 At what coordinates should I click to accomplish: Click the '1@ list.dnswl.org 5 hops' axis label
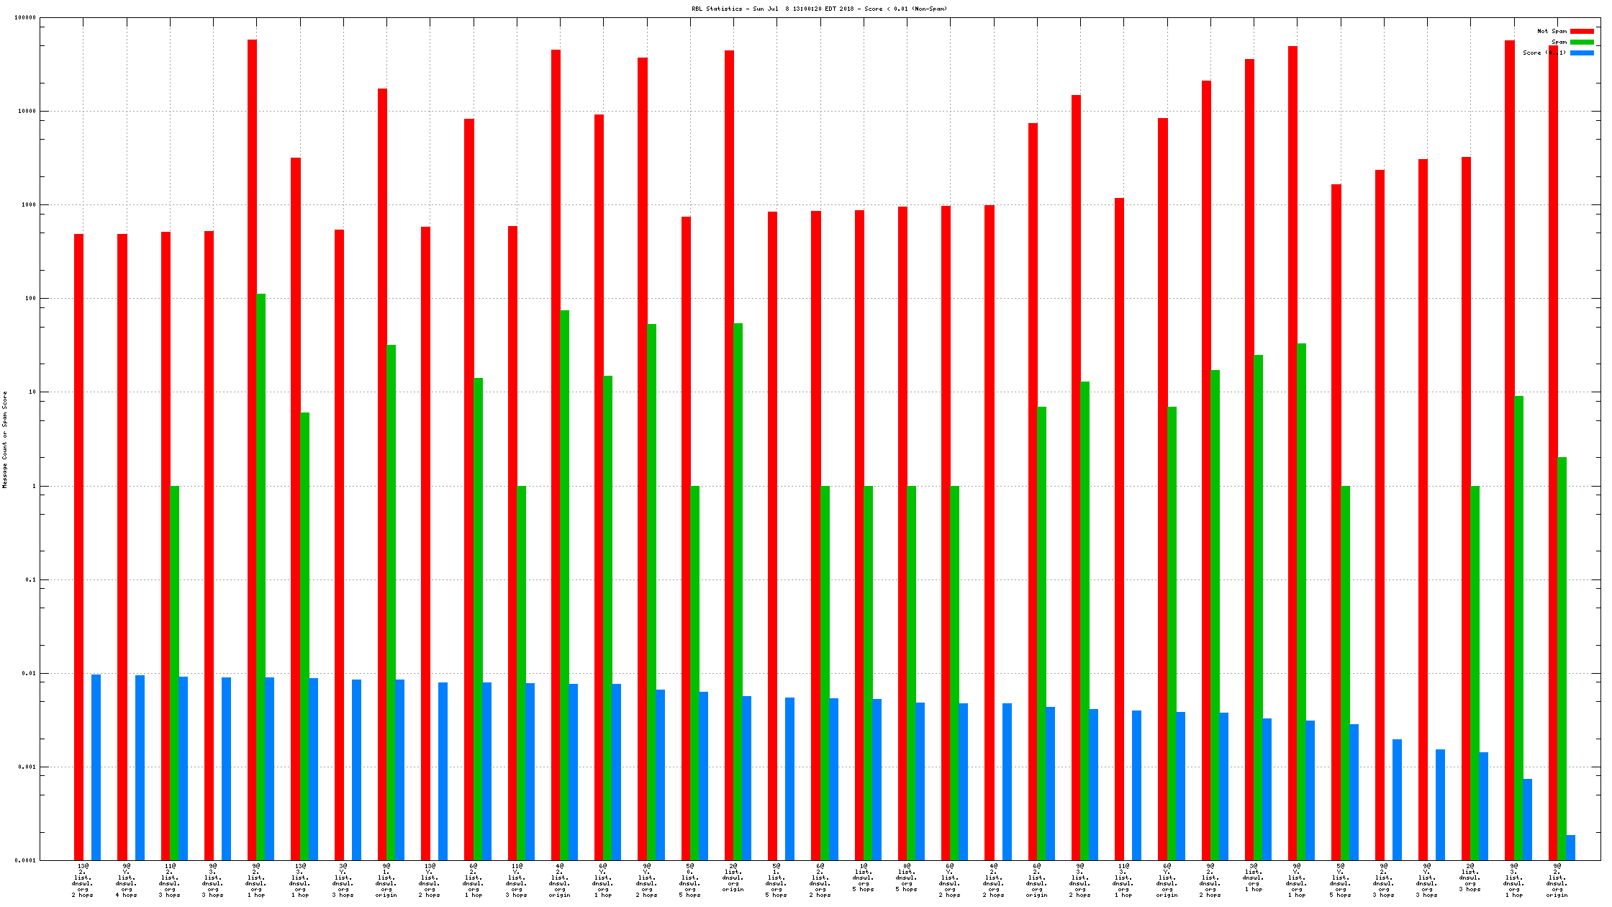coord(863,877)
